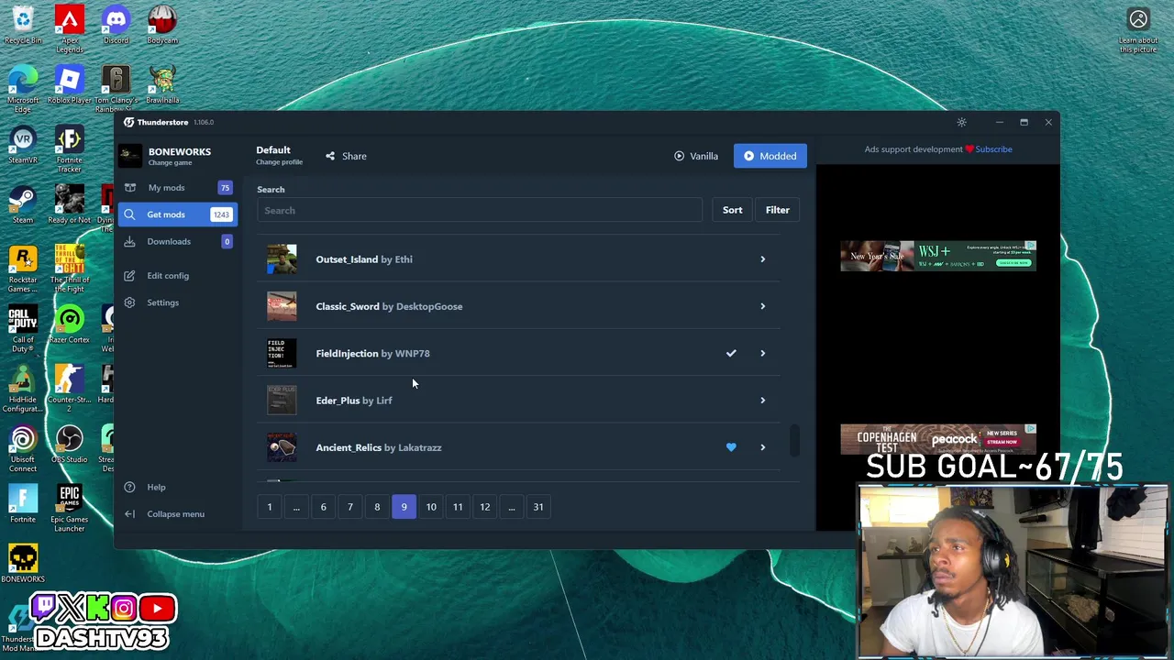Viewport: 1174px width, 660px height.
Task: Click the Share button
Action: pyautogui.click(x=346, y=156)
